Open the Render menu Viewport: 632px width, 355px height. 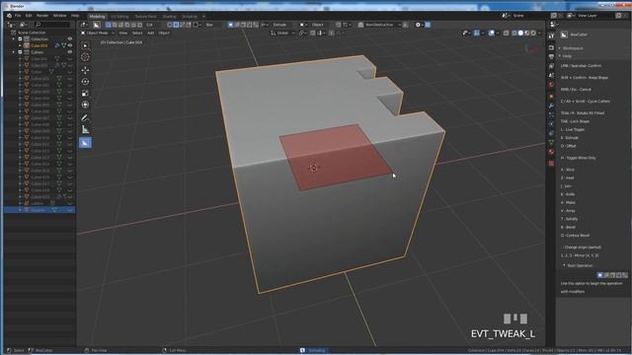pos(42,16)
